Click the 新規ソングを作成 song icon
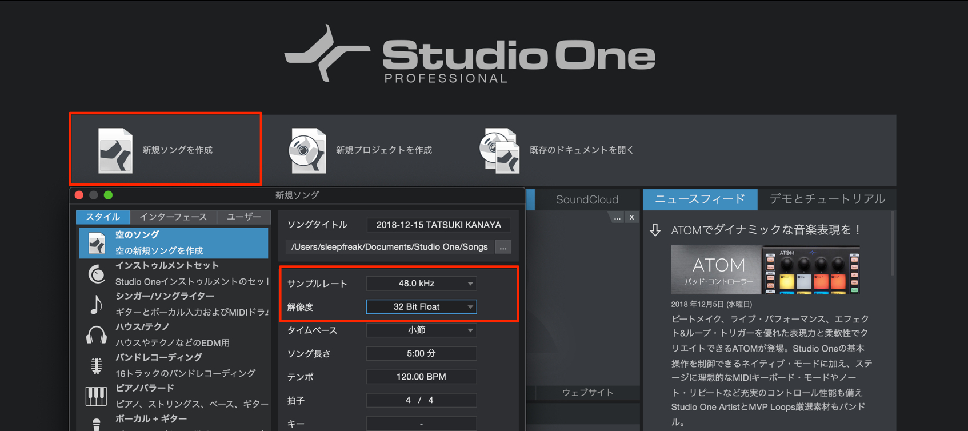The width and height of the screenshot is (968, 431). point(115,150)
